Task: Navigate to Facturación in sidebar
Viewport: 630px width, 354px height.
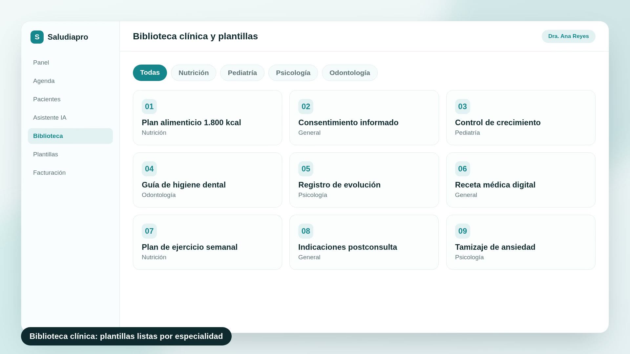Action: pos(70,173)
